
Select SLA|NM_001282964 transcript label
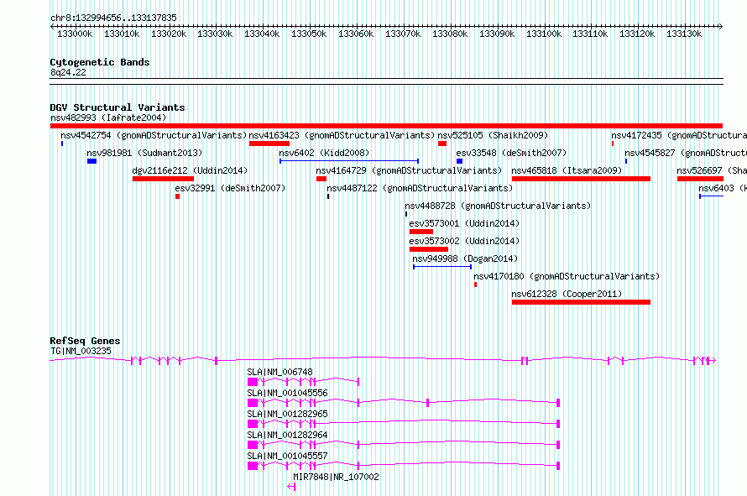point(287,435)
